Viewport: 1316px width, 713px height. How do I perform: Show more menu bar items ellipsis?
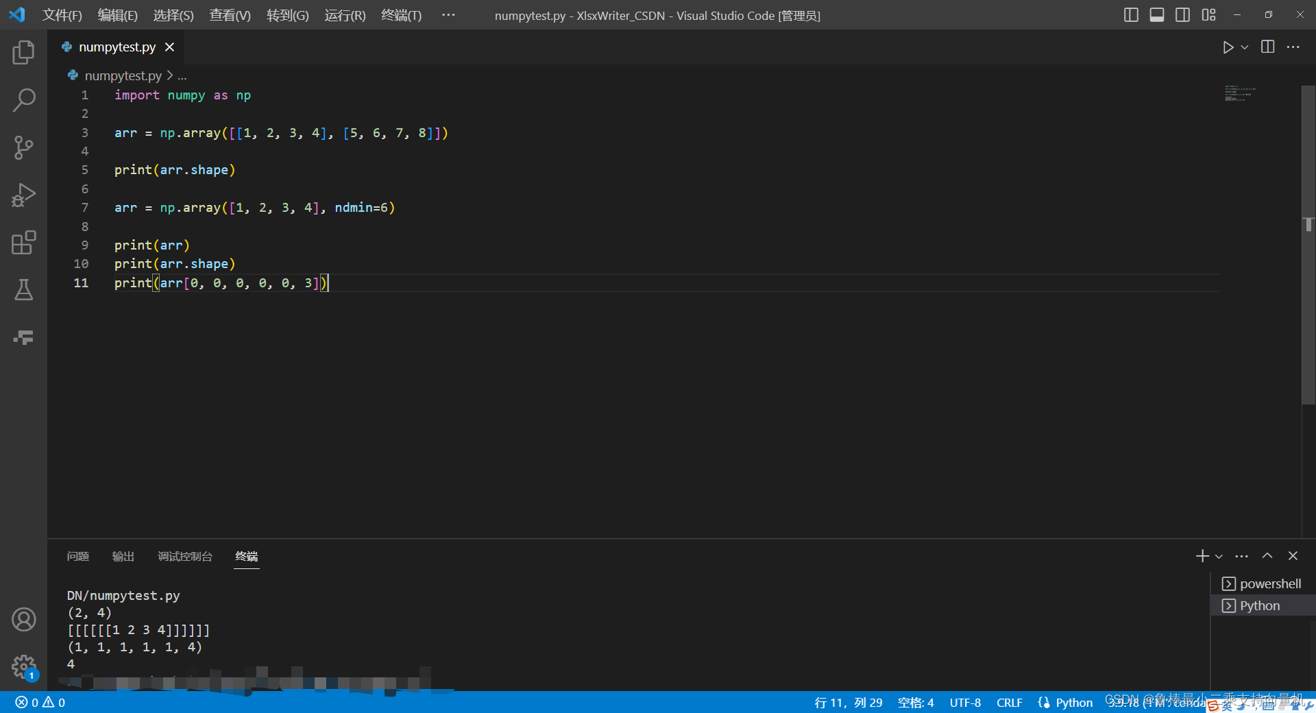click(x=448, y=15)
